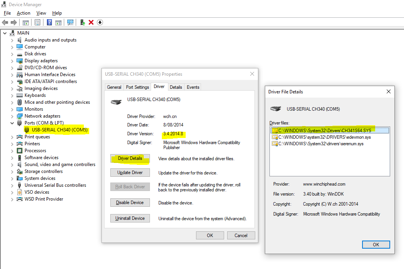Click the Update Driver button

[x=130, y=173]
